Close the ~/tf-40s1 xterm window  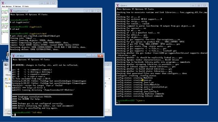click(100, 56)
